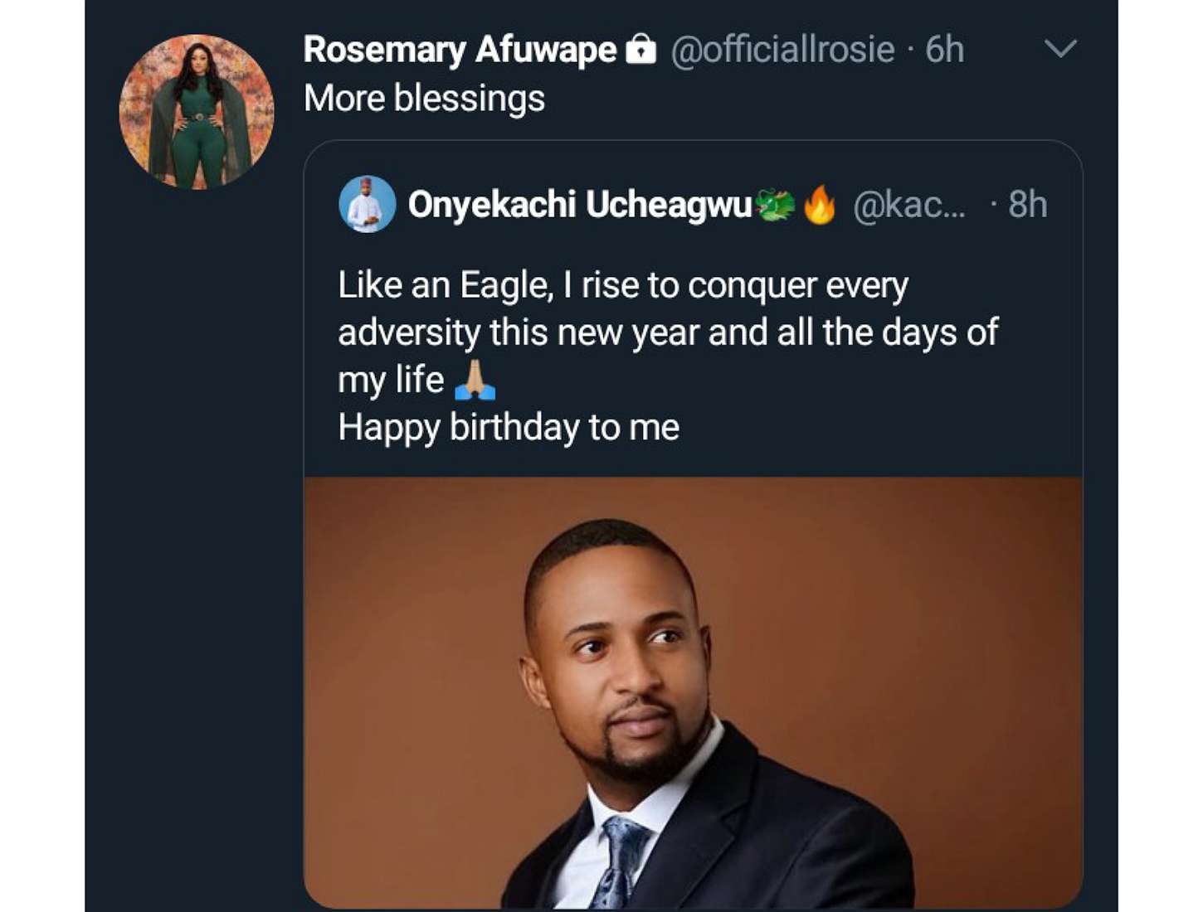Click the "adversity this new year" line
Screen dimensions: 1203x912
coord(668,332)
